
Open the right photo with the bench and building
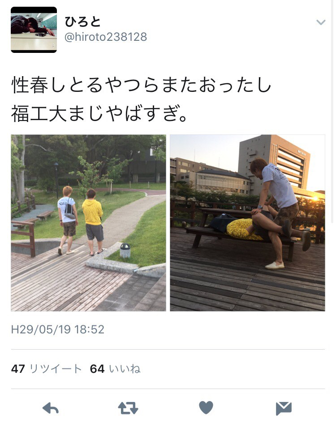tap(247, 223)
